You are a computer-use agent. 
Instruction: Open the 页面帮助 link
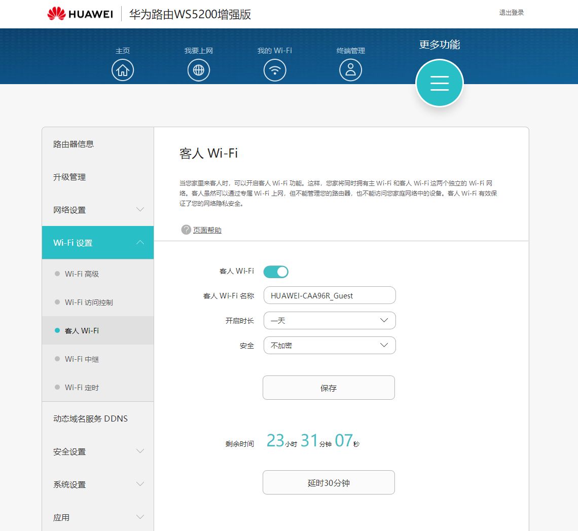pyautogui.click(x=207, y=230)
